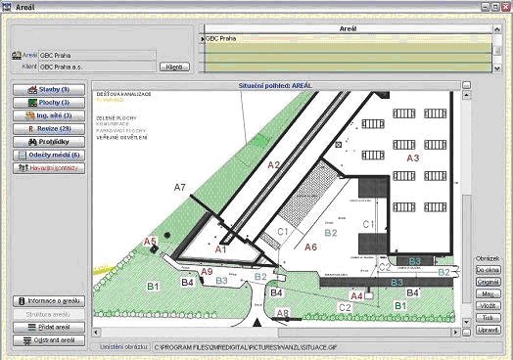
Task: Open Odečty médií (6) meter readings
Action: 49,155
